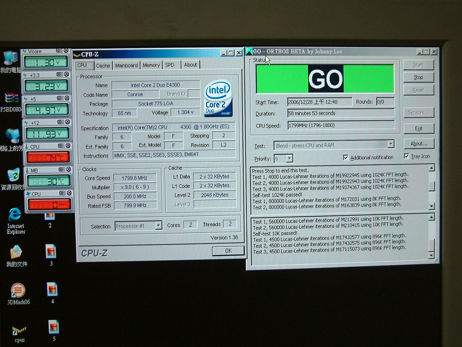Click the Bus Speed value '200.0 MHz'
Viewport: 462px width, 347px height.
click(135, 196)
